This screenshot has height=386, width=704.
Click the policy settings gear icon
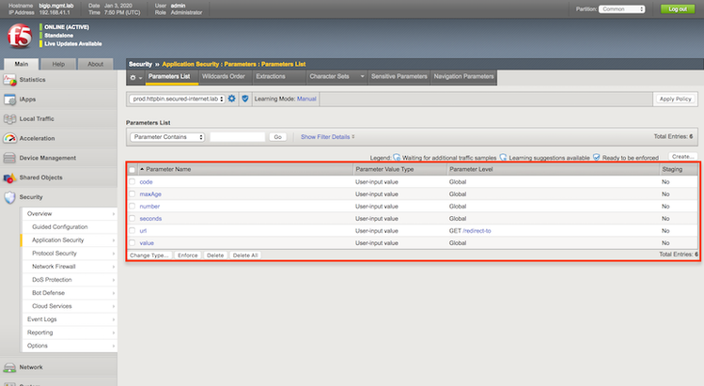pyautogui.click(x=232, y=99)
